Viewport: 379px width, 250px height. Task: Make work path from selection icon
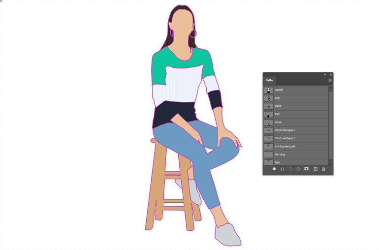298,169
